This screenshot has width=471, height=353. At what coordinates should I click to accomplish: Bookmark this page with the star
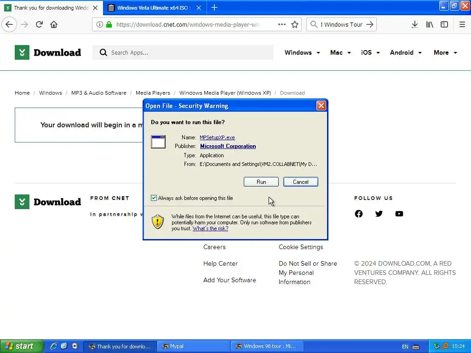point(295,24)
